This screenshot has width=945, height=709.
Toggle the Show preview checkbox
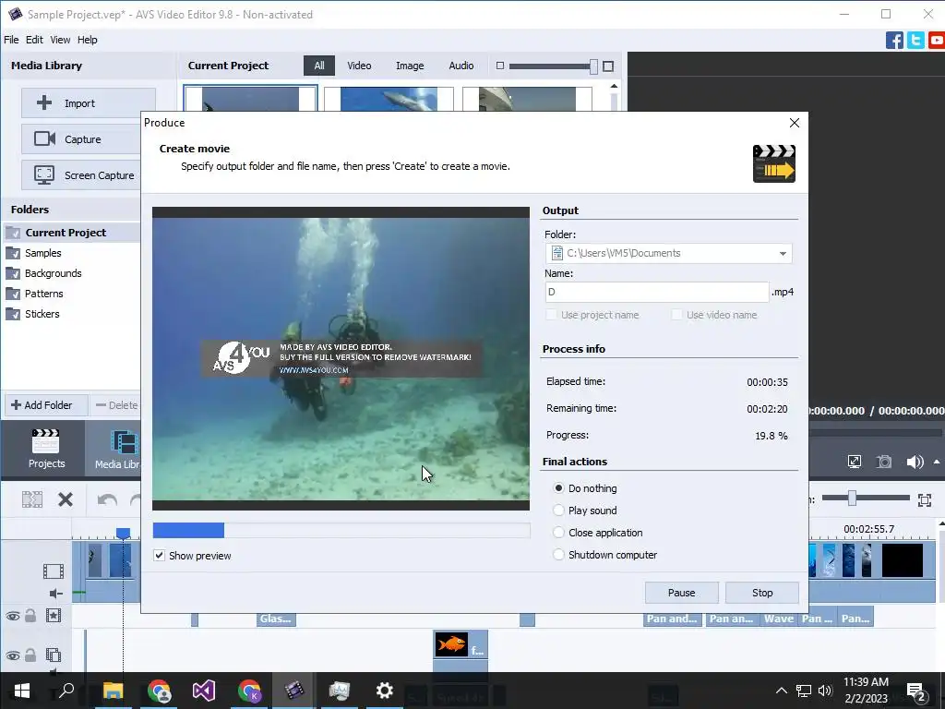coord(159,555)
